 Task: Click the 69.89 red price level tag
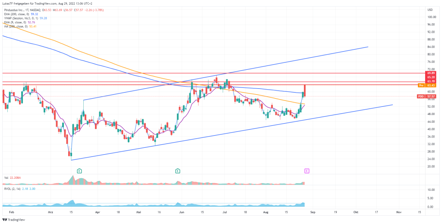pos(430,73)
